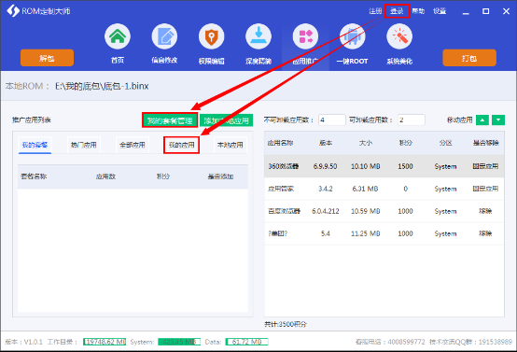
Task: Click size 10.59 MB cell
Action: (365, 211)
